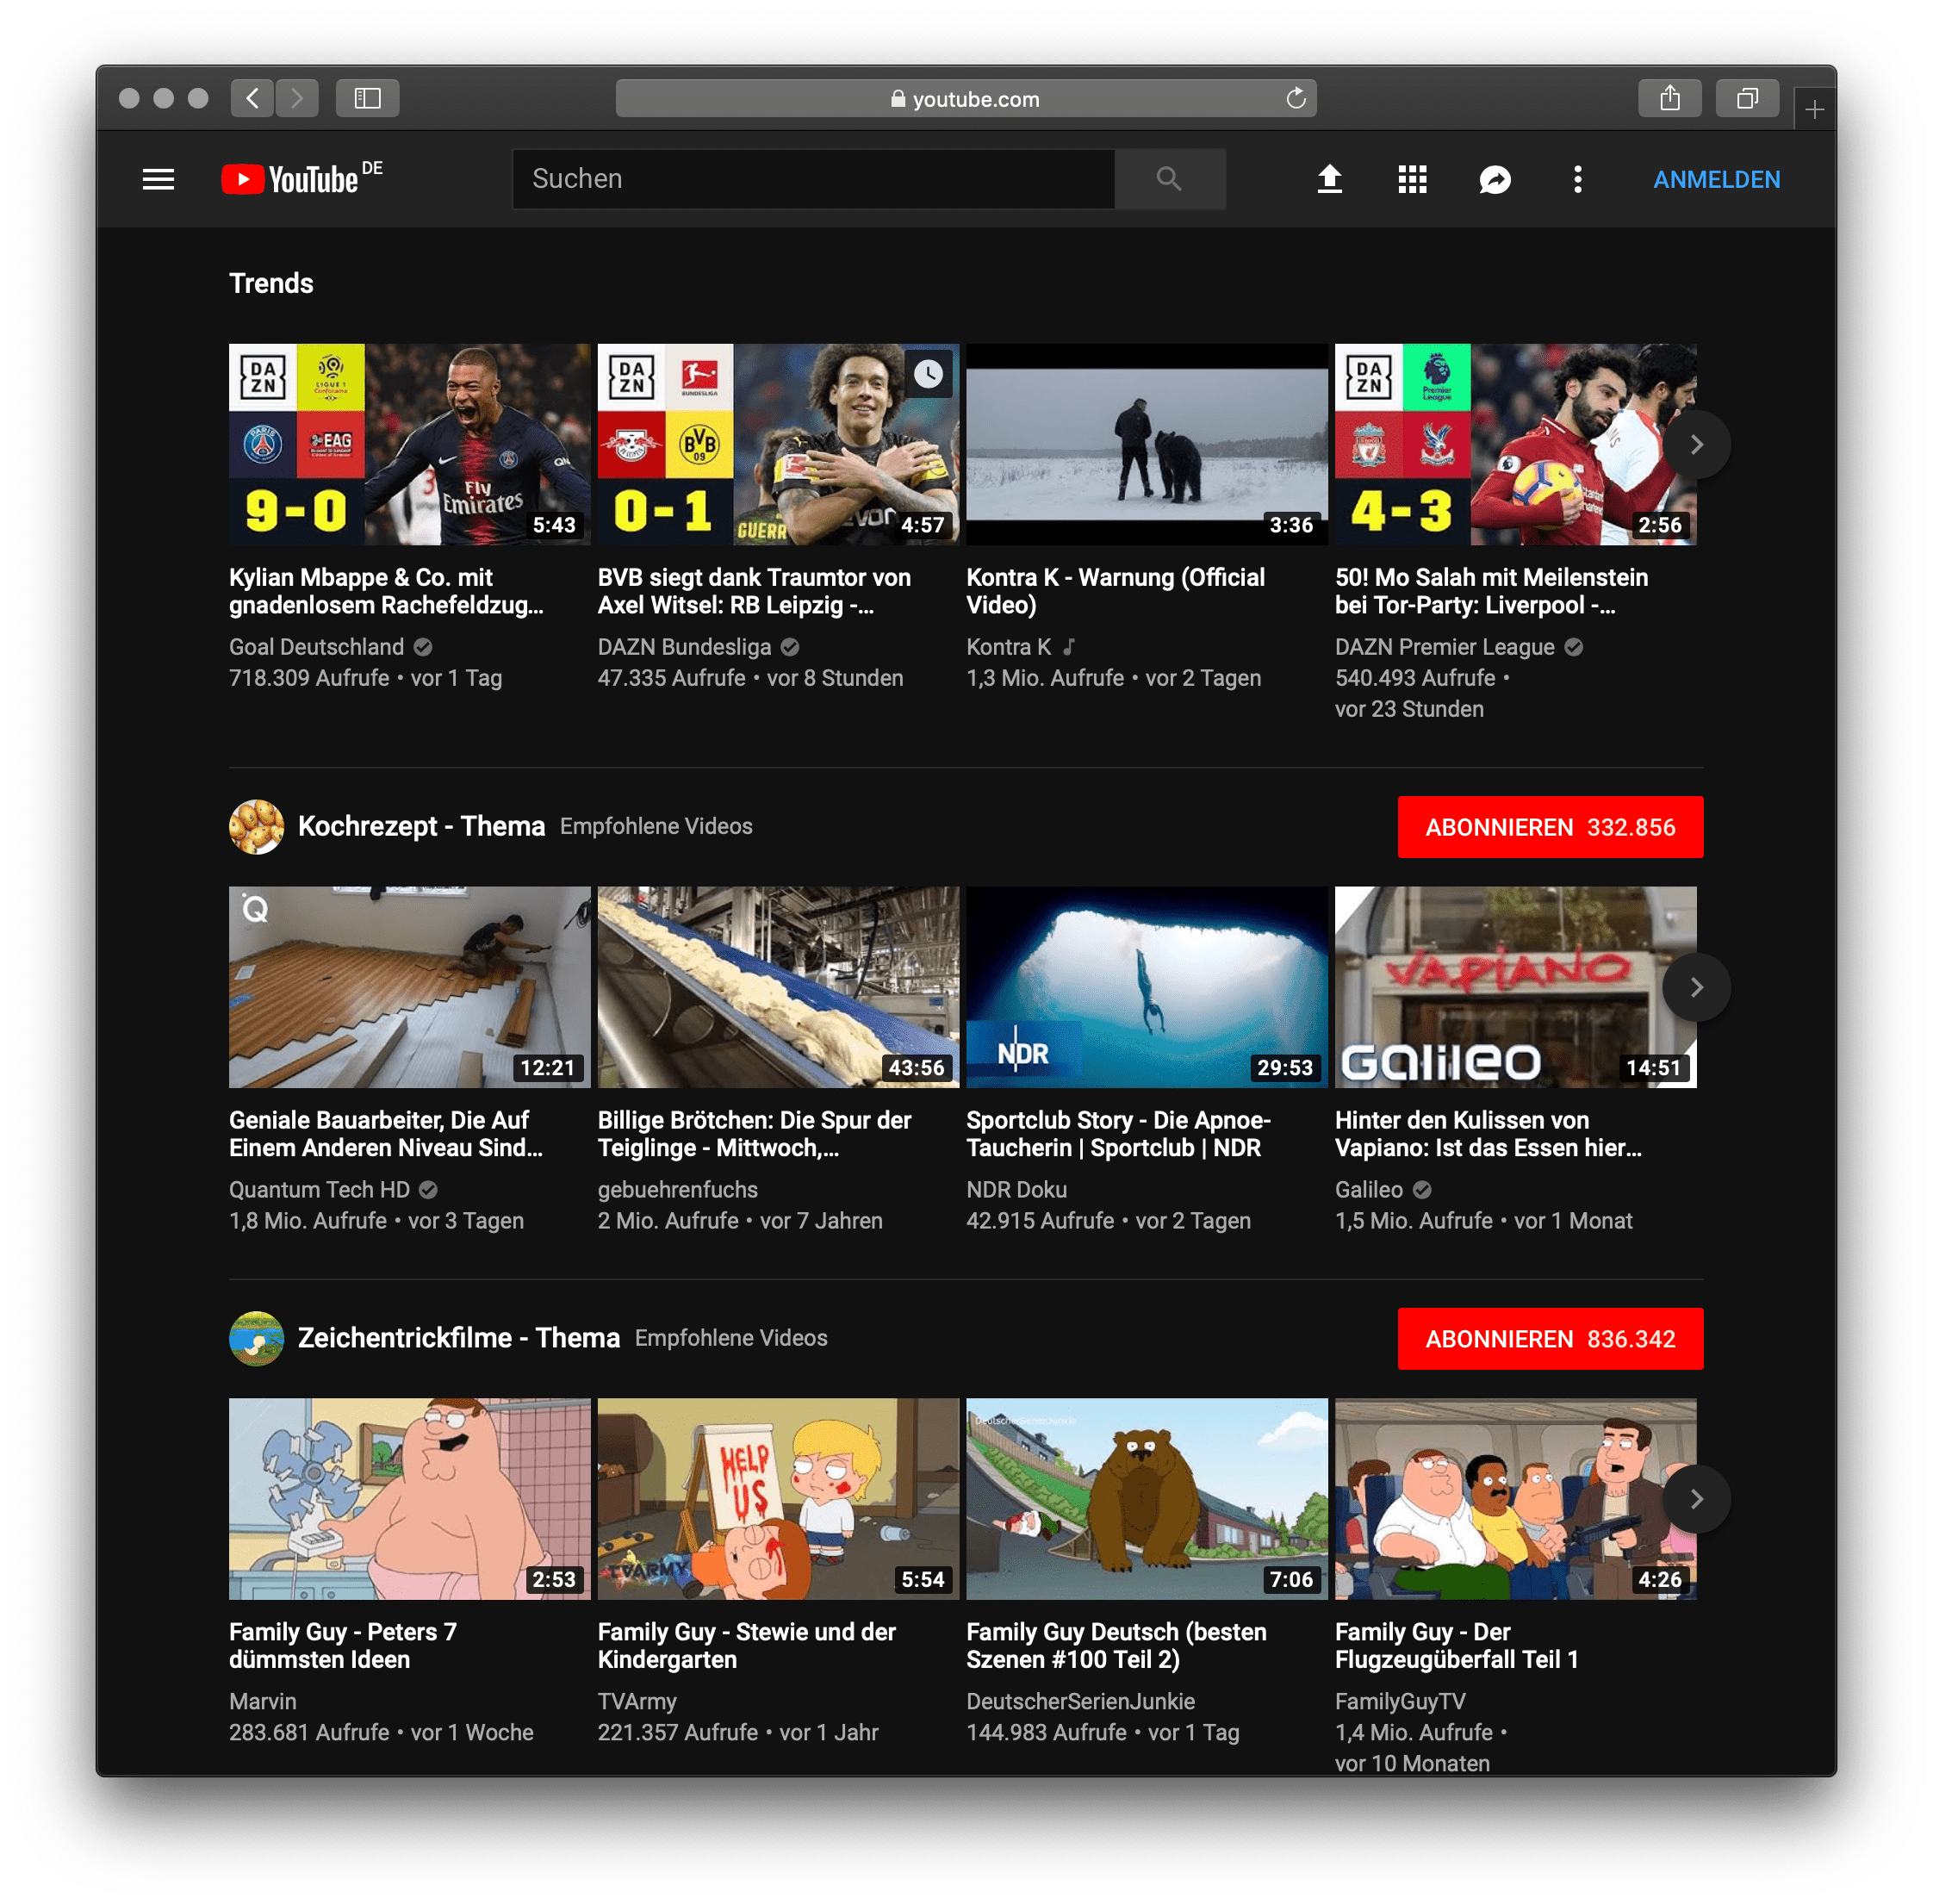Open Kochrezept - Thema channel title
This screenshot has width=1933, height=1904.
click(421, 826)
